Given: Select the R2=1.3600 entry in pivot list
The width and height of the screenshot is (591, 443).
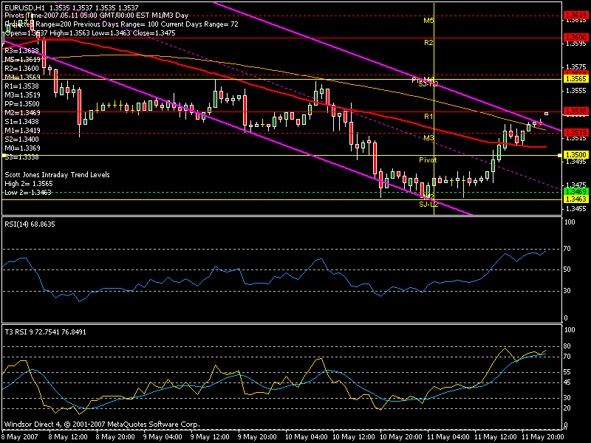Looking at the screenshot, I should pos(21,68).
